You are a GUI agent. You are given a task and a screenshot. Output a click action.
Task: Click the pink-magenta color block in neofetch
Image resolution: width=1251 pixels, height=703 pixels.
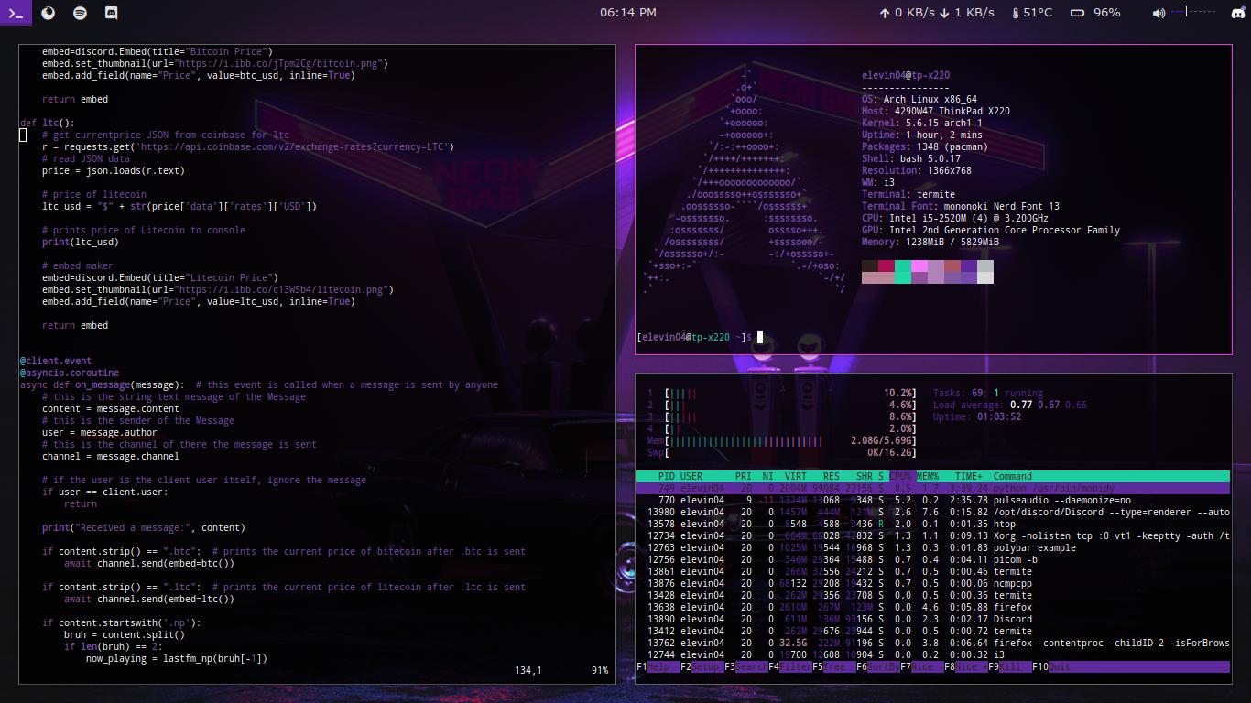tap(919, 266)
